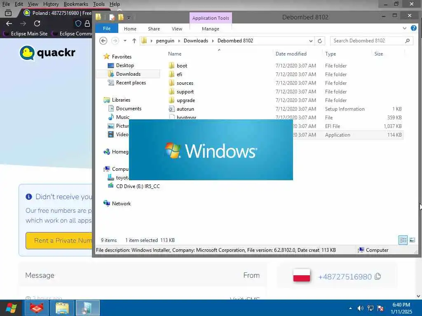Open network status tray icon
The image size is (422, 316).
[370, 308]
